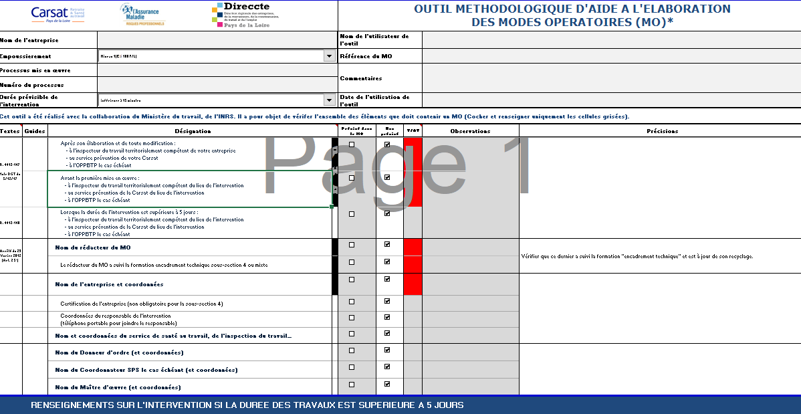The width and height of the screenshot is (801, 414).
Task: Click the Observations cell for 'Nom du Donneur d'ordre'
Action: (x=471, y=352)
